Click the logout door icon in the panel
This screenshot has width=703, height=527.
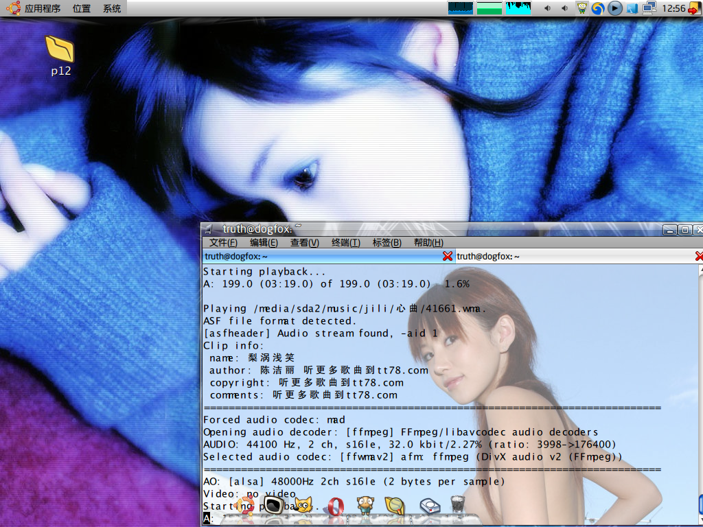695,8
